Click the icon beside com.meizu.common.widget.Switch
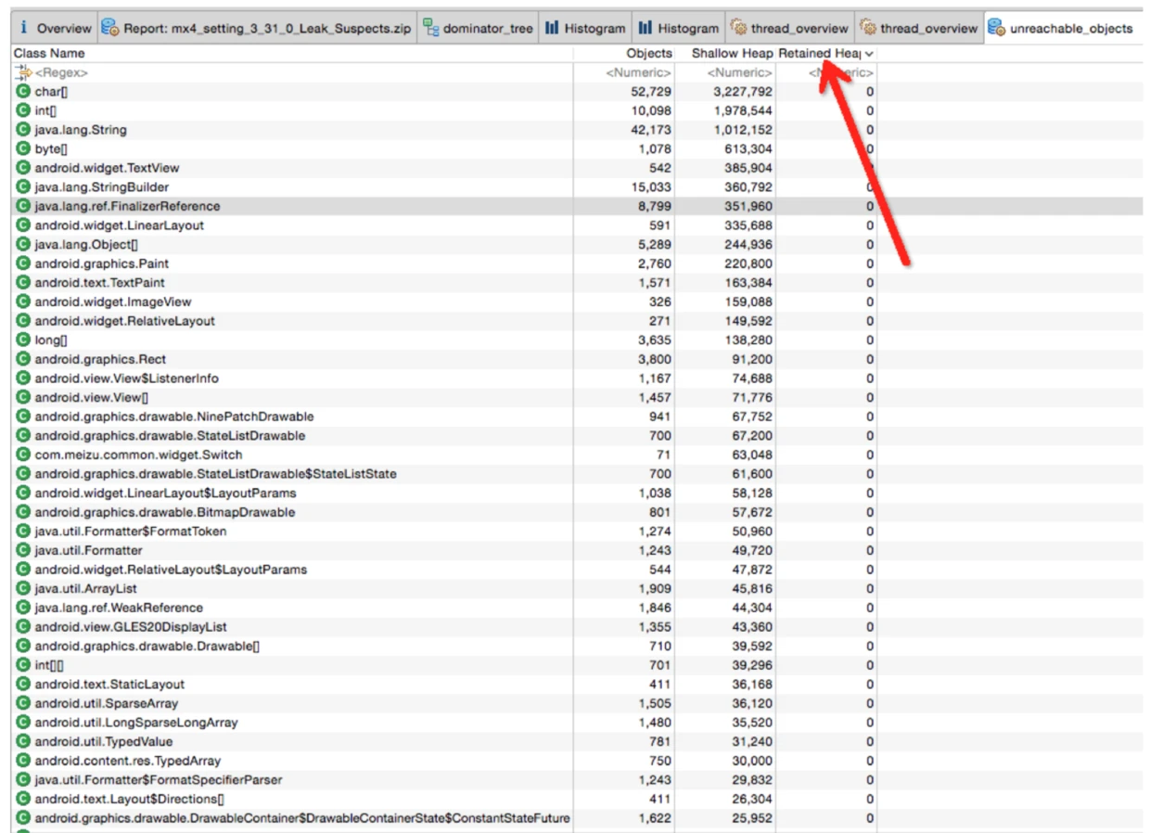Viewport: 1150px width, 833px height. click(23, 455)
